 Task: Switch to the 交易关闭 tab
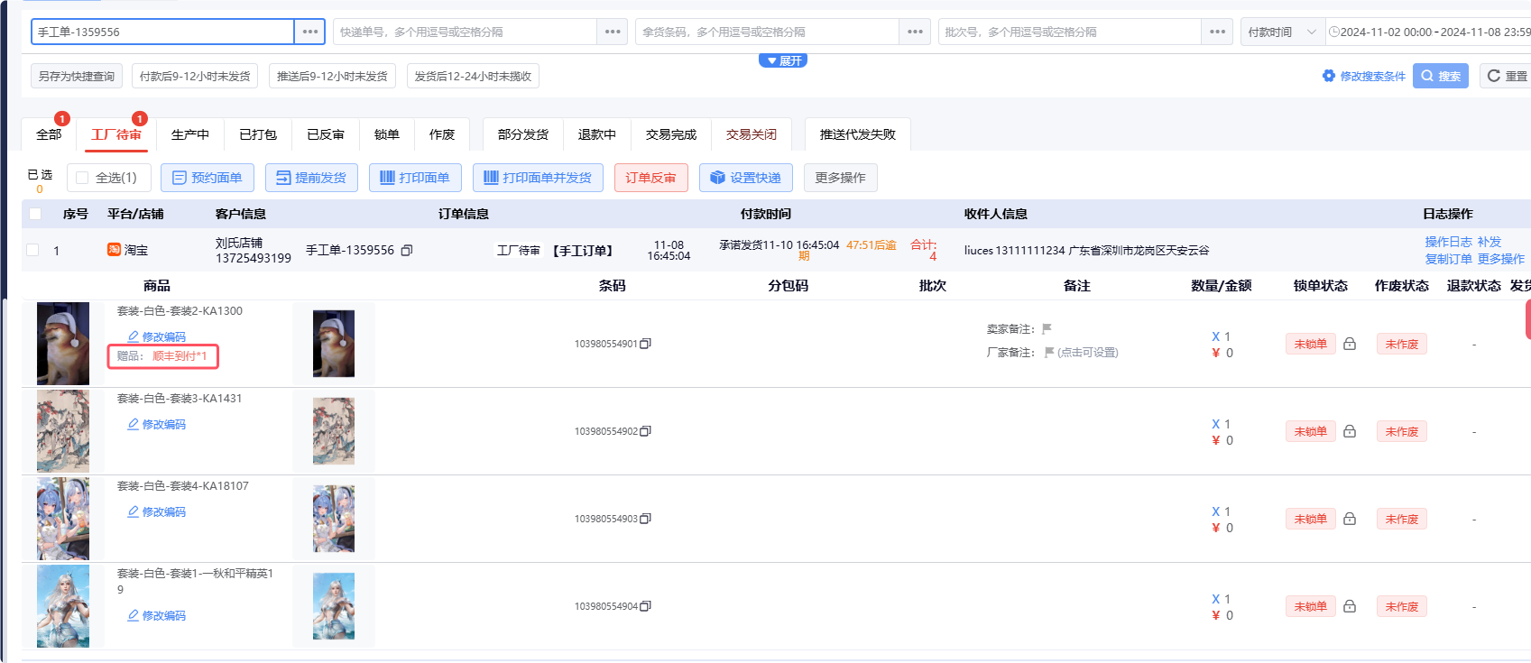click(751, 134)
